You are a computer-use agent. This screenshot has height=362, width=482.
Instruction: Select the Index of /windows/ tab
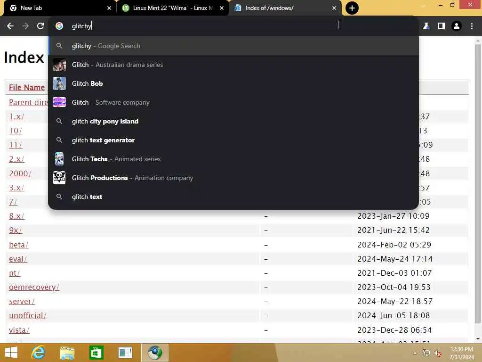(285, 8)
